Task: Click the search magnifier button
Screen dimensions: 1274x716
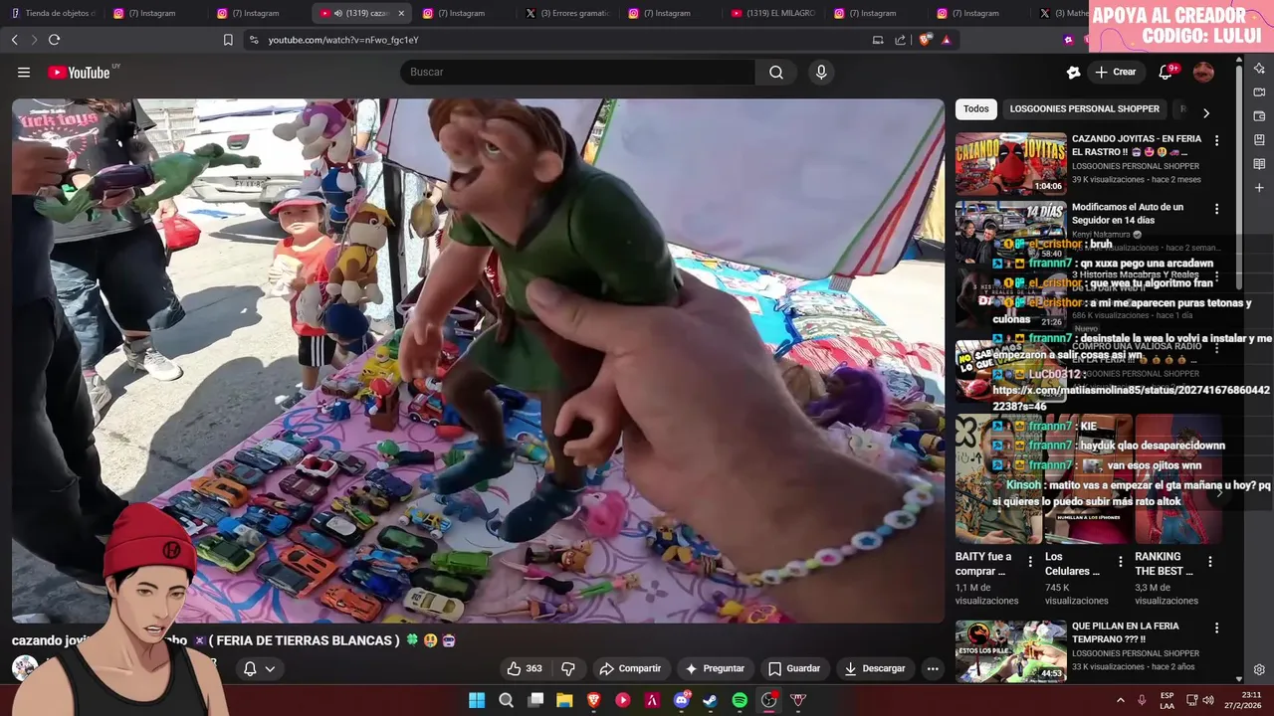Action: [776, 72]
